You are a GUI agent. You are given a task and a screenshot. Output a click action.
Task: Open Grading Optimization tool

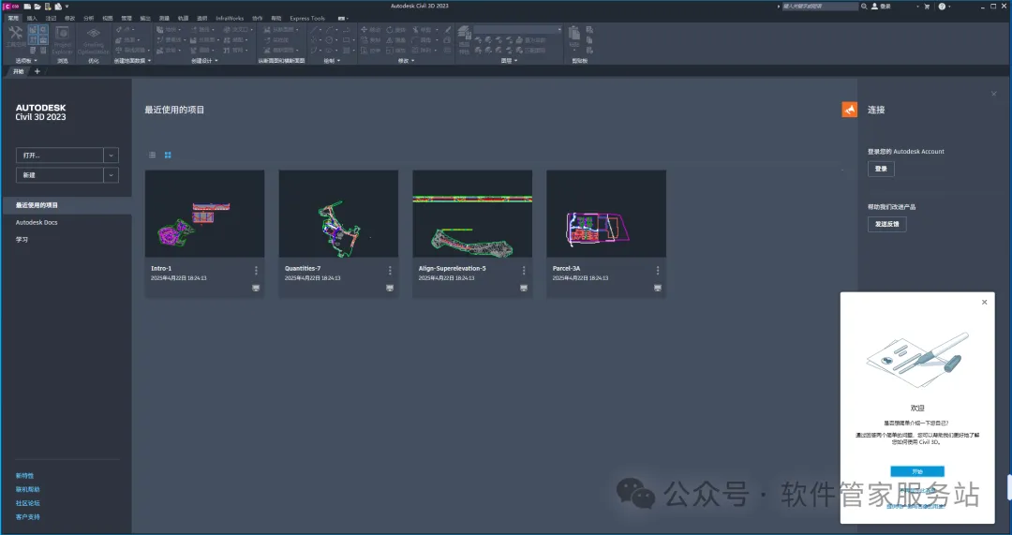[x=94, y=40]
